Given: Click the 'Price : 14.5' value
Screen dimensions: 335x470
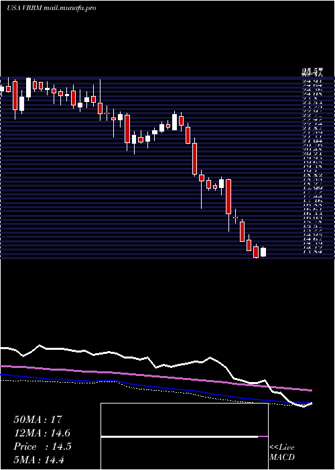Looking at the screenshot, I should 42,446.
